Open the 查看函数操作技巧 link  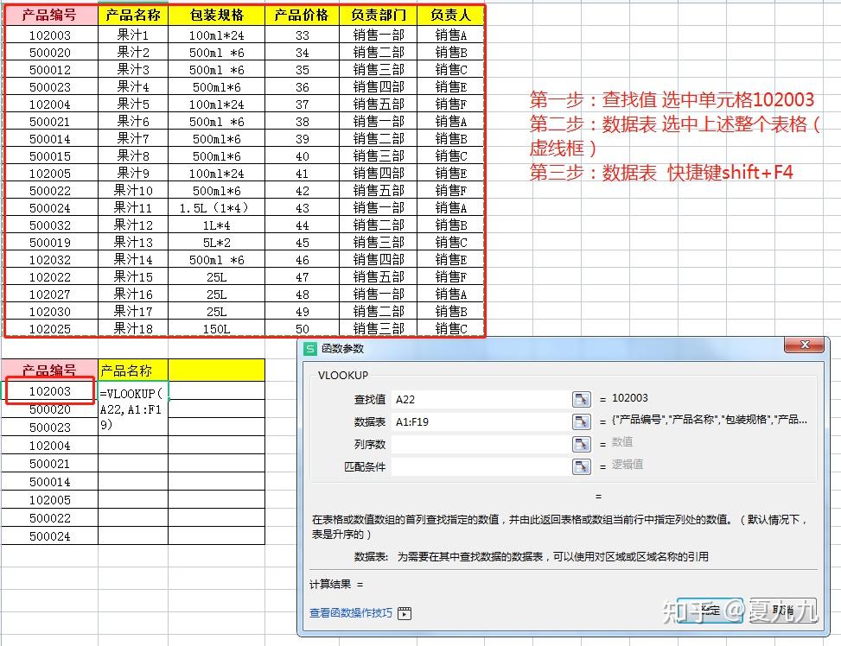coord(351,613)
